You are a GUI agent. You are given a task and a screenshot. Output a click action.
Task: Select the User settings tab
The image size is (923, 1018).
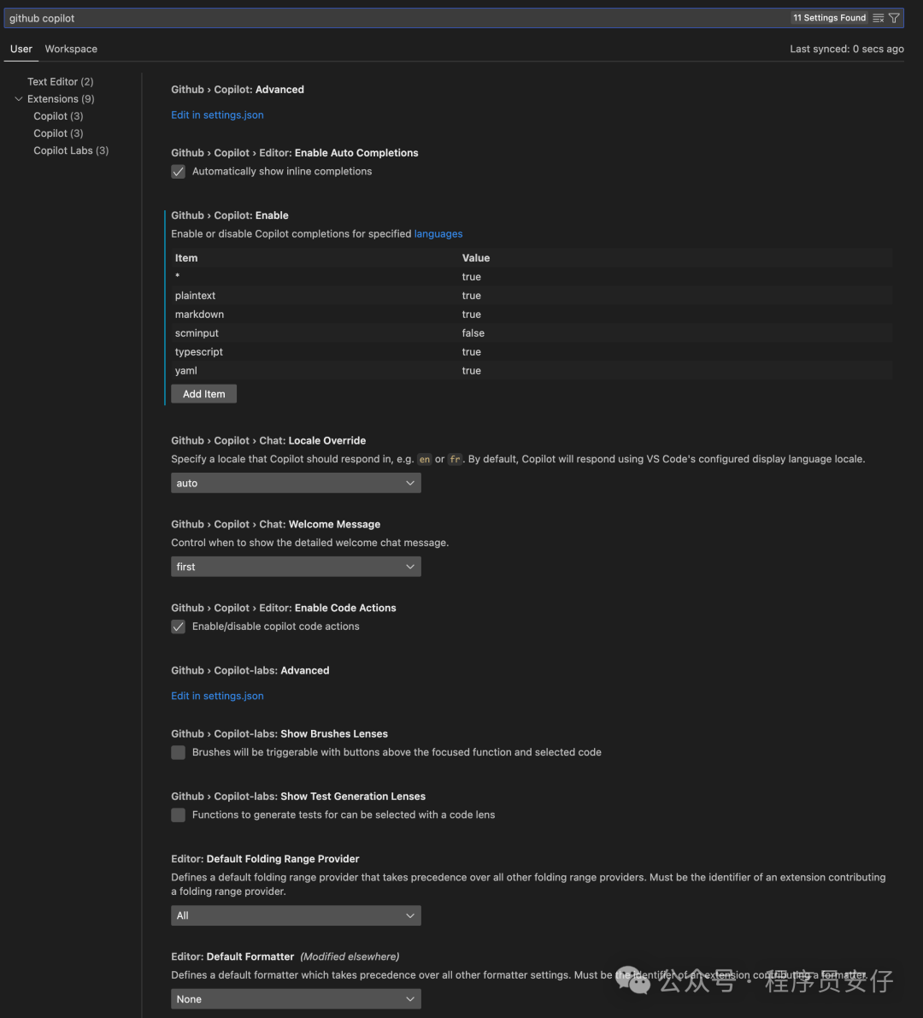pos(21,49)
